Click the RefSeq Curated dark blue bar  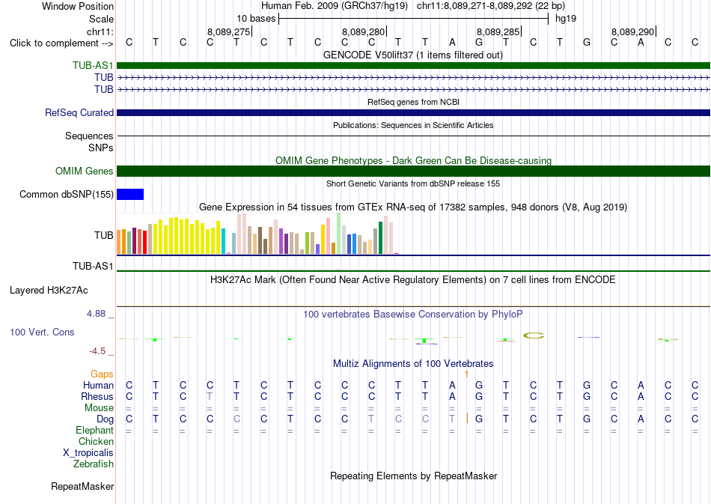tap(413, 112)
